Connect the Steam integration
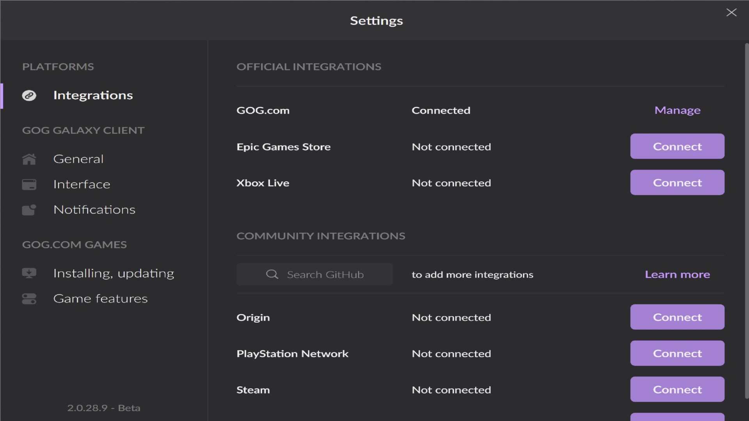Image resolution: width=749 pixels, height=421 pixels. click(x=677, y=390)
